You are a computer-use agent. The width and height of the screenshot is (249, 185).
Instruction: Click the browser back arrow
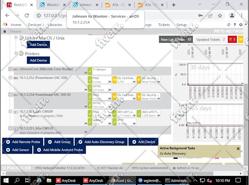[x=7, y=15]
